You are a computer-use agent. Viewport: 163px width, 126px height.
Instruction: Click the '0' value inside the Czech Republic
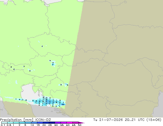click(x=42, y=46)
